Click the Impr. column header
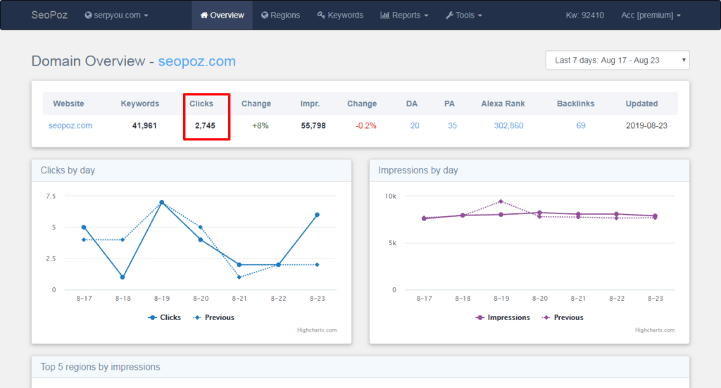Image resolution: width=721 pixels, height=388 pixels. [x=310, y=104]
